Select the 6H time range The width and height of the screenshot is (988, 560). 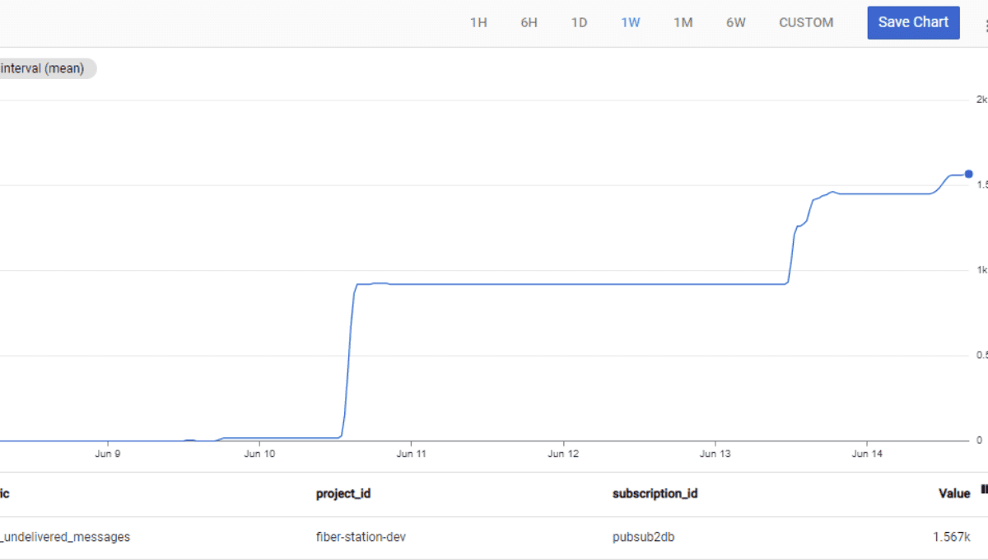(529, 23)
